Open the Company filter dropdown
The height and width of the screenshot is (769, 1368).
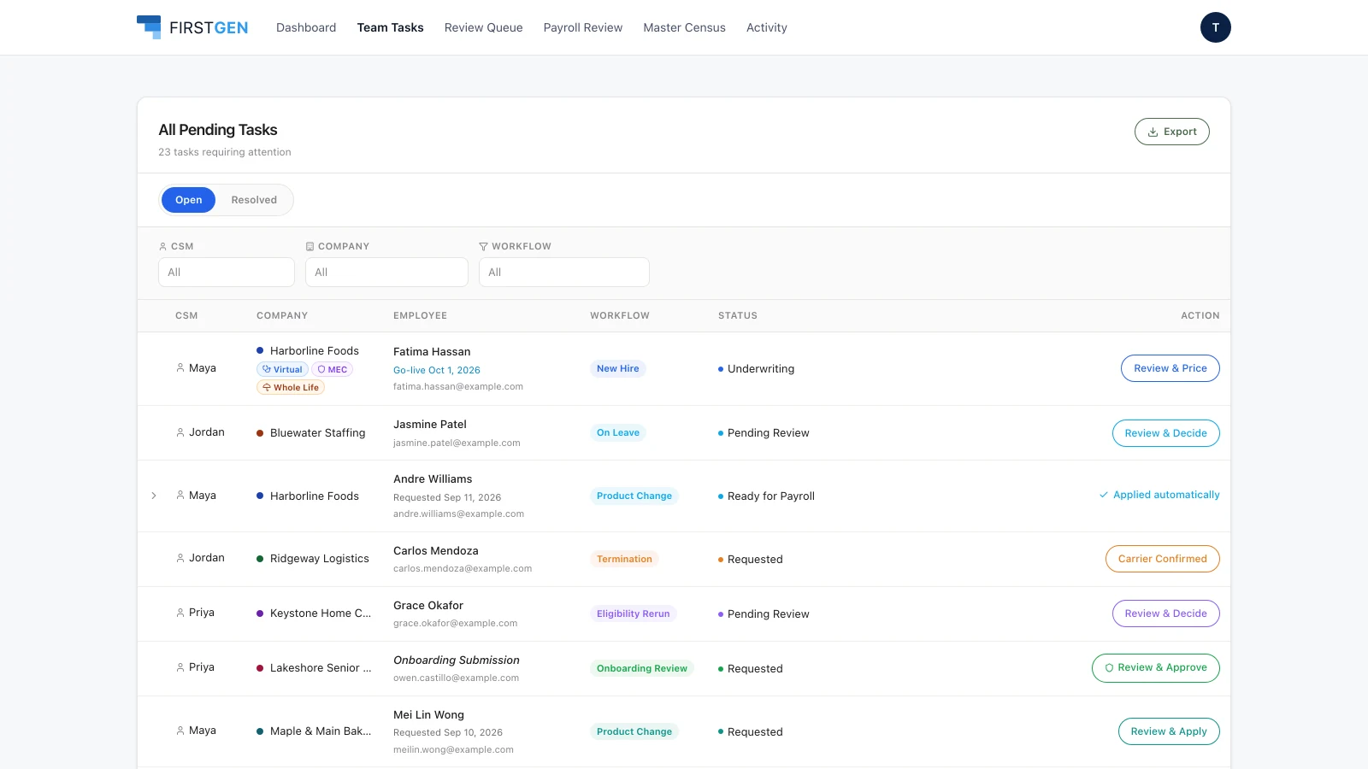[386, 272]
